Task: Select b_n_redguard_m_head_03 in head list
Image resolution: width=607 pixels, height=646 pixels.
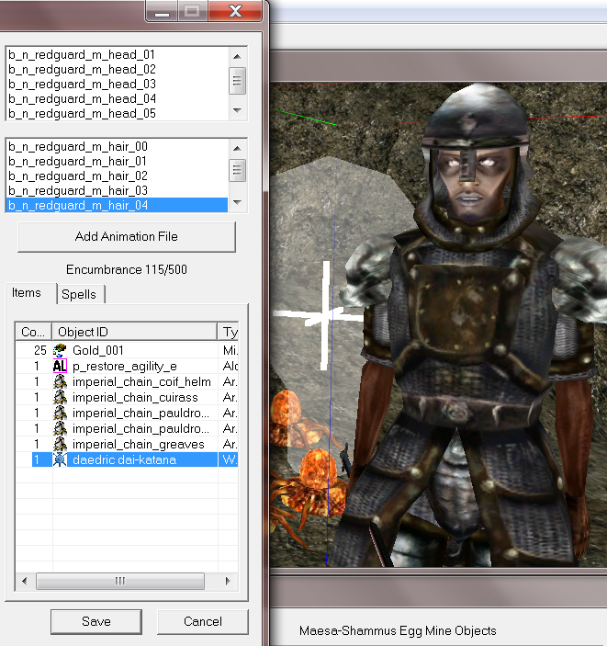Action: coord(118,84)
